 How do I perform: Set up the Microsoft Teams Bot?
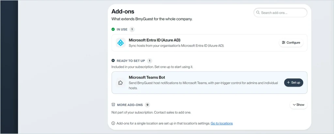(x=294, y=82)
